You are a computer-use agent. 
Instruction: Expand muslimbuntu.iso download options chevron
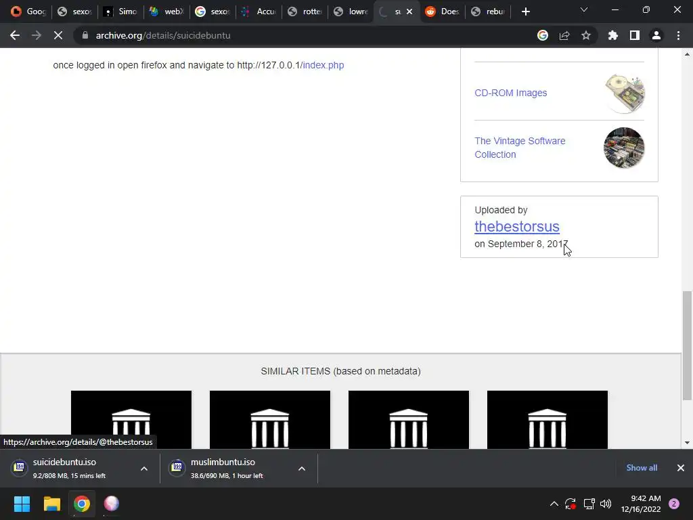tap(302, 469)
